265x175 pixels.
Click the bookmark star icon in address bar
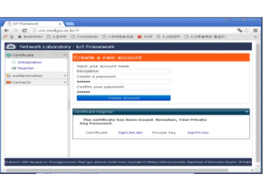pyautogui.click(x=246, y=30)
